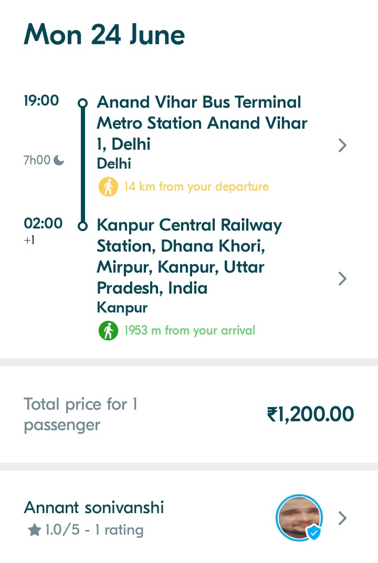This screenshot has height=563, width=378.
Task: Tap 14 km from your departure label
Action: tap(196, 187)
